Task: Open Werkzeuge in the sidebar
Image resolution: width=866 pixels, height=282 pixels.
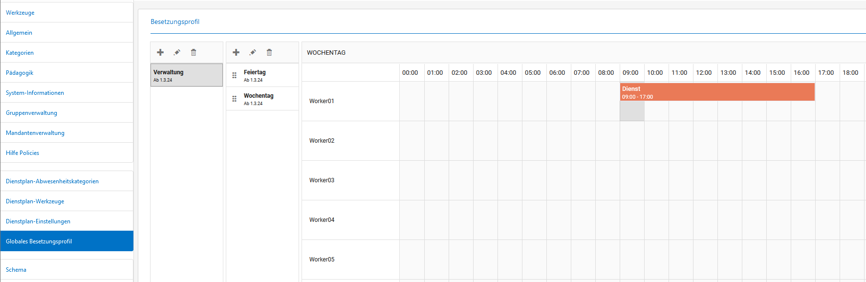Action: point(20,13)
